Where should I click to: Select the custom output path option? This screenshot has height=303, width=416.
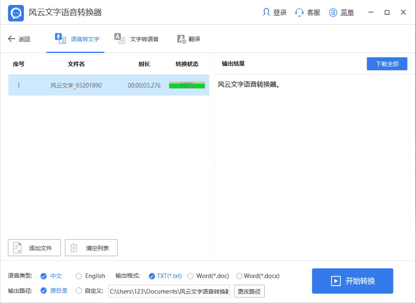click(79, 291)
